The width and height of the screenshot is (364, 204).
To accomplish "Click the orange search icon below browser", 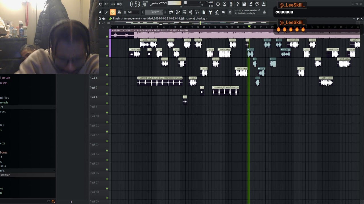I will click(x=53, y=201).
